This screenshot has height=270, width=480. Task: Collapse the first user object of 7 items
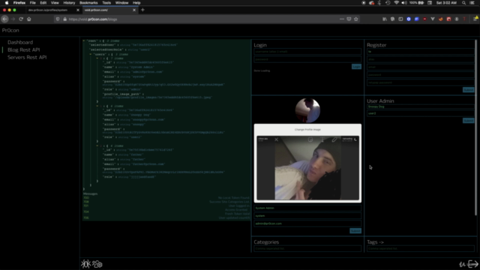tap(97, 58)
